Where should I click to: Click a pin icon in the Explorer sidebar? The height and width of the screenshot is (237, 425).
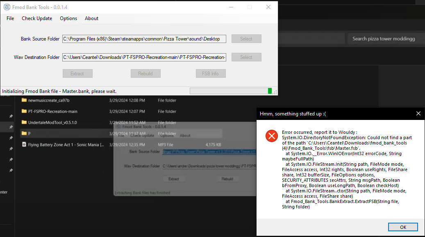coord(11,116)
